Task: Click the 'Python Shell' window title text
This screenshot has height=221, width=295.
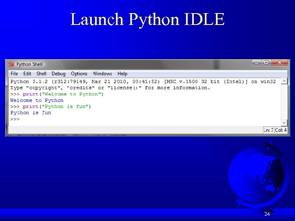Action: pos(29,65)
